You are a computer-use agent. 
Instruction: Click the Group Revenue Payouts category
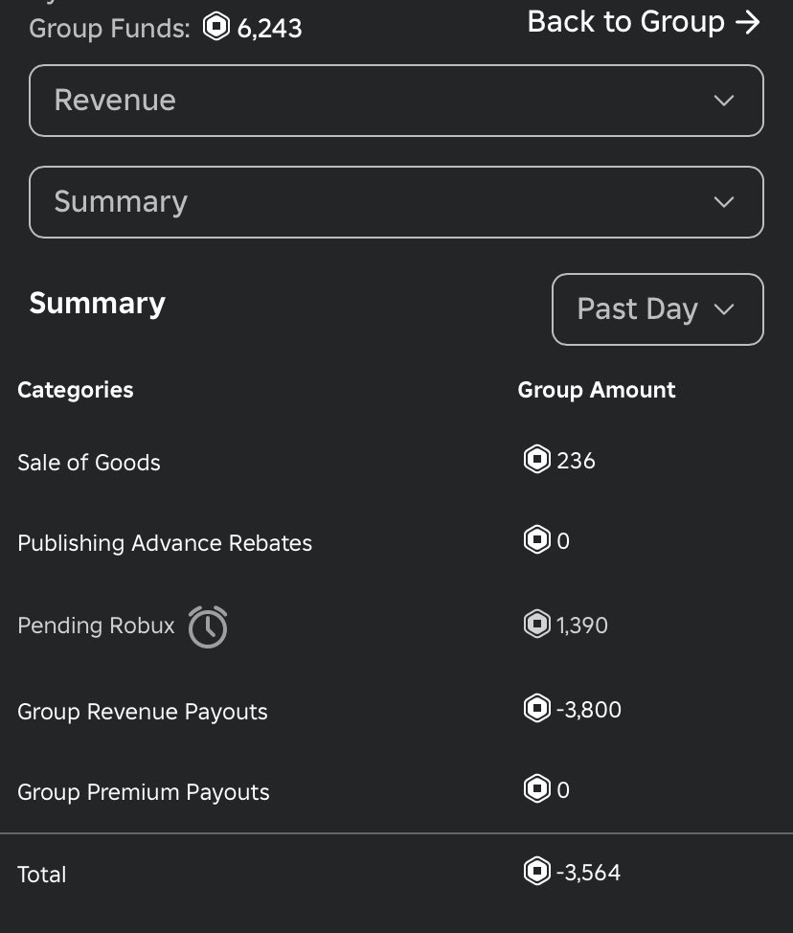(142, 712)
